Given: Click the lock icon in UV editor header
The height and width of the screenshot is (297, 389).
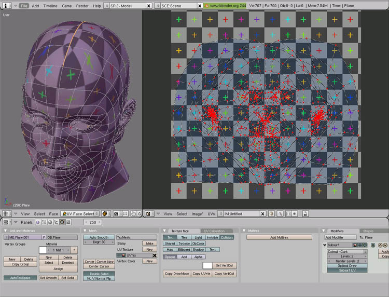Looking at the screenshot, I should coord(305,213).
